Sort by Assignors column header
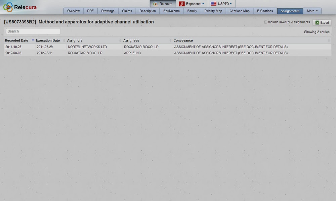 pos(75,40)
